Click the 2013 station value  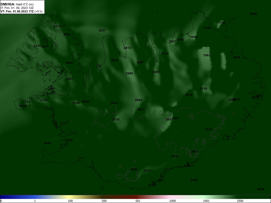click(x=127, y=48)
